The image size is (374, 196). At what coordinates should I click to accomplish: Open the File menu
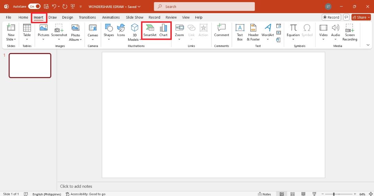click(x=9, y=17)
